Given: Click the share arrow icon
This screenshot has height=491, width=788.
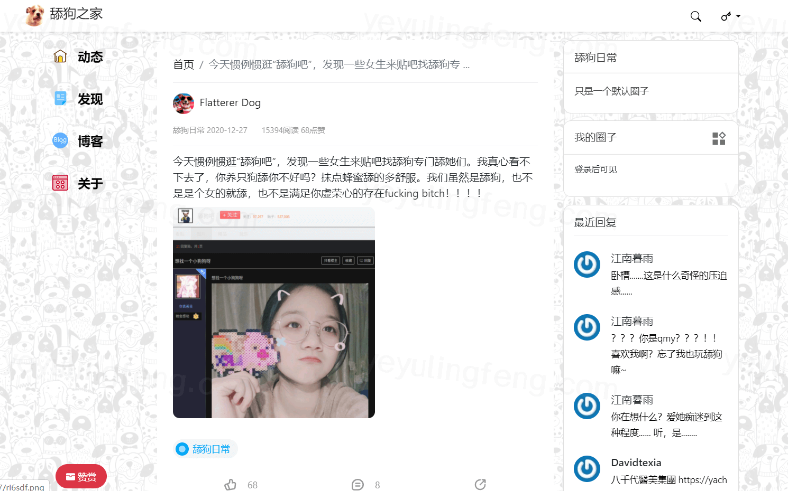Looking at the screenshot, I should (480, 485).
